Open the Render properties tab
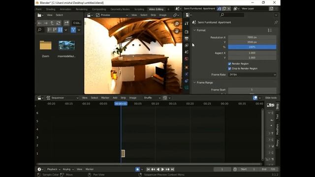This screenshot has width=315, height=177. pos(187,31)
